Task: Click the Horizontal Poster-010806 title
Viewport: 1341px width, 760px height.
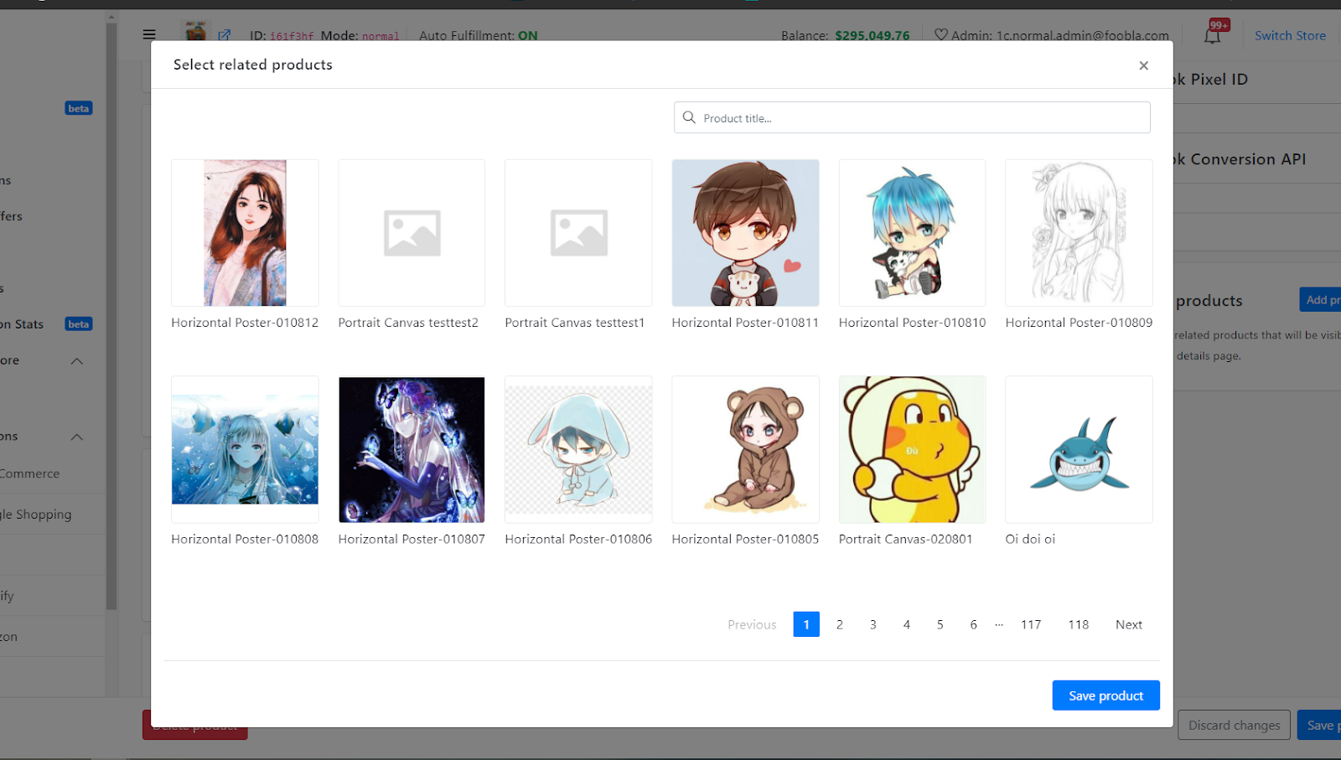Action: (x=578, y=540)
